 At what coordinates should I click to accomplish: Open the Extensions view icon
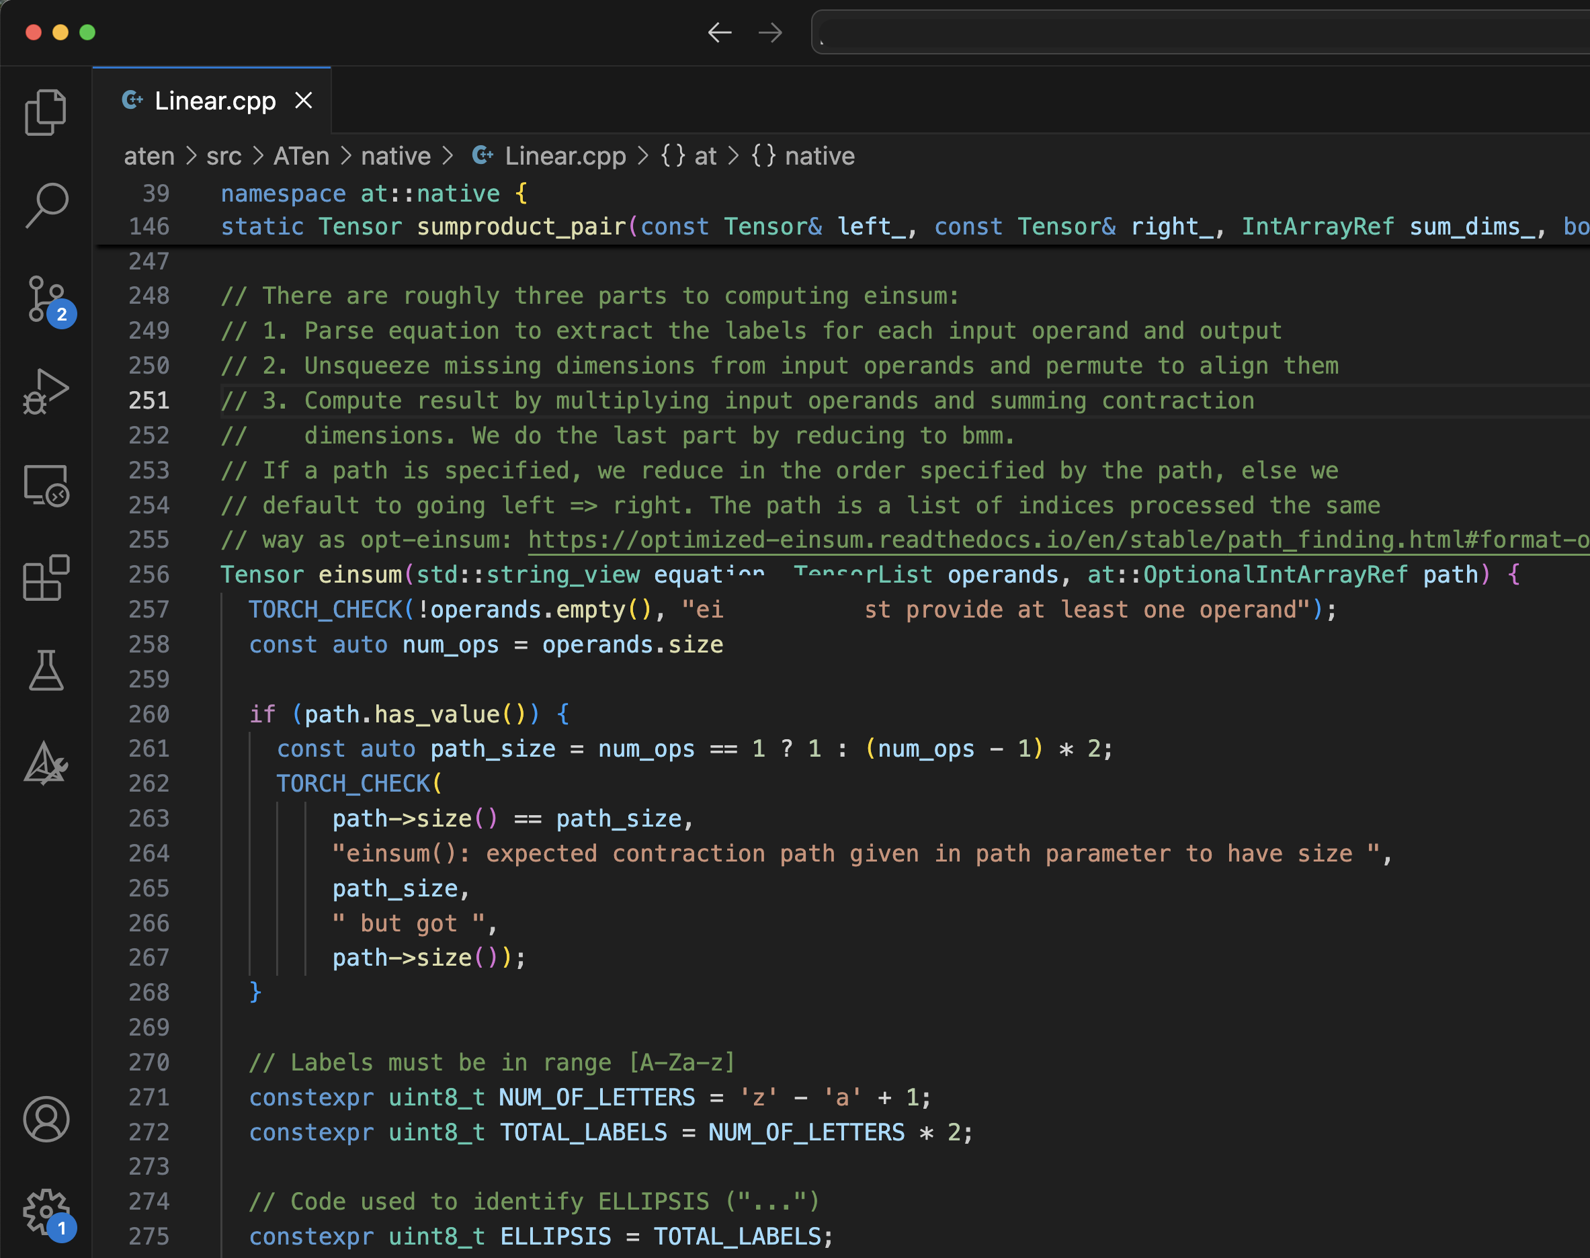46,578
